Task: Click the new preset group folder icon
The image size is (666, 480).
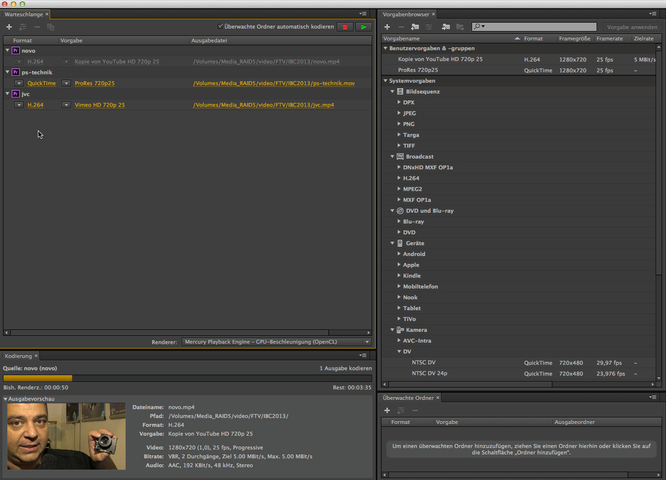Action: (415, 27)
